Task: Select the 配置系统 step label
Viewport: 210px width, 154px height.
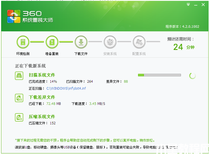Action: tap(139, 54)
